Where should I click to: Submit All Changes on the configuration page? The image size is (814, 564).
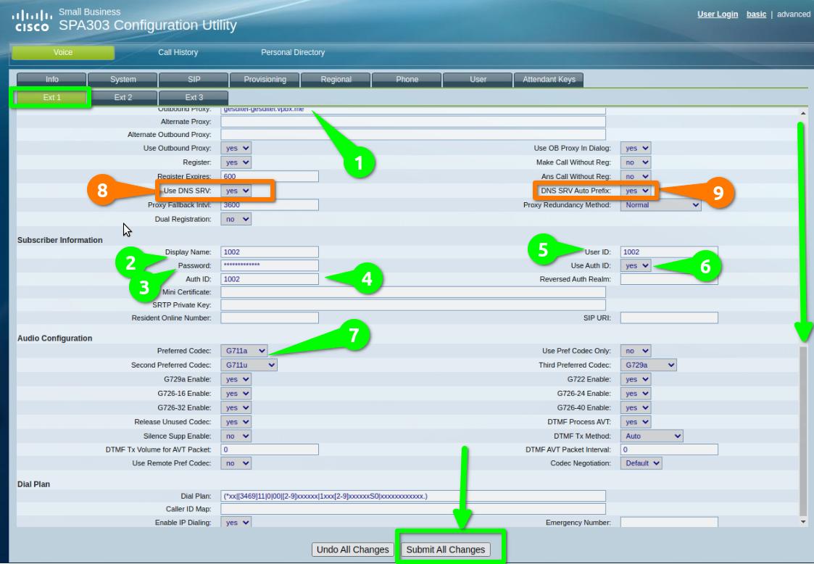[448, 550]
